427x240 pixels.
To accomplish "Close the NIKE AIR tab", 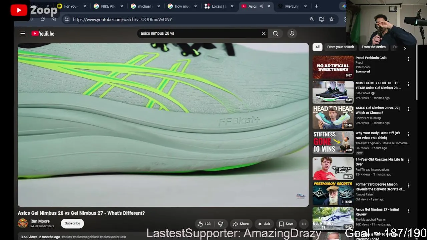I will tap(122, 6).
